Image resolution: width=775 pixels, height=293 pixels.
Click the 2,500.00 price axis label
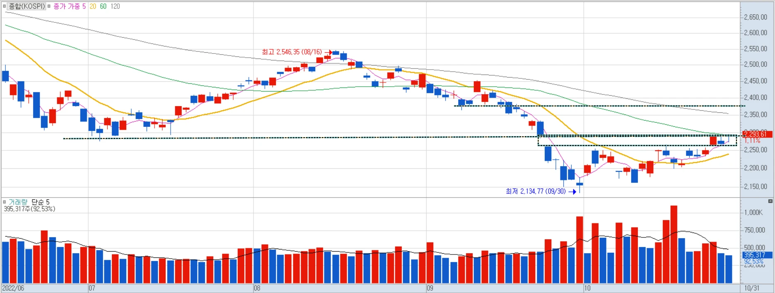pyautogui.click(x=756, y=65)
